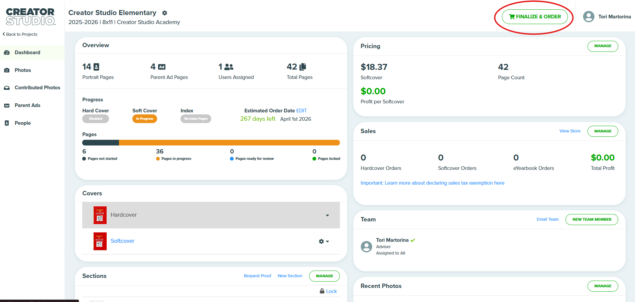Click the Creator Studio logo

tap(30, 17)
